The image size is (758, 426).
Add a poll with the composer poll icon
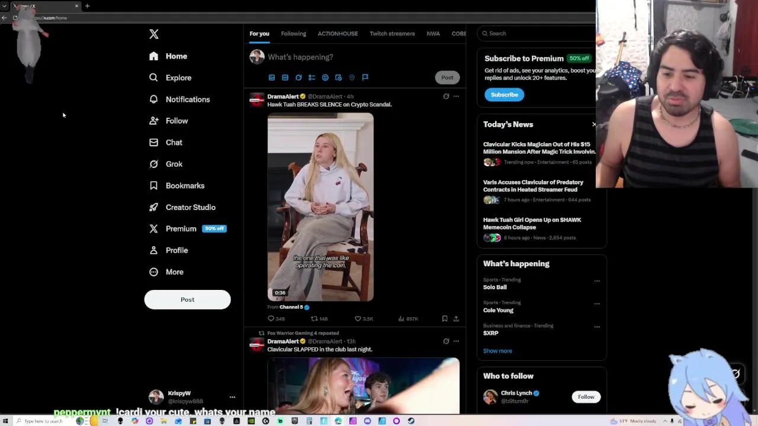point(311,78)
